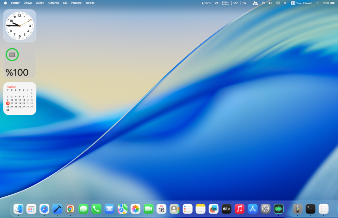Image resolution: width=338 pixels, height=218 pixels.
Task: Launch the Maps app from Dock
Action: (122, 209)
